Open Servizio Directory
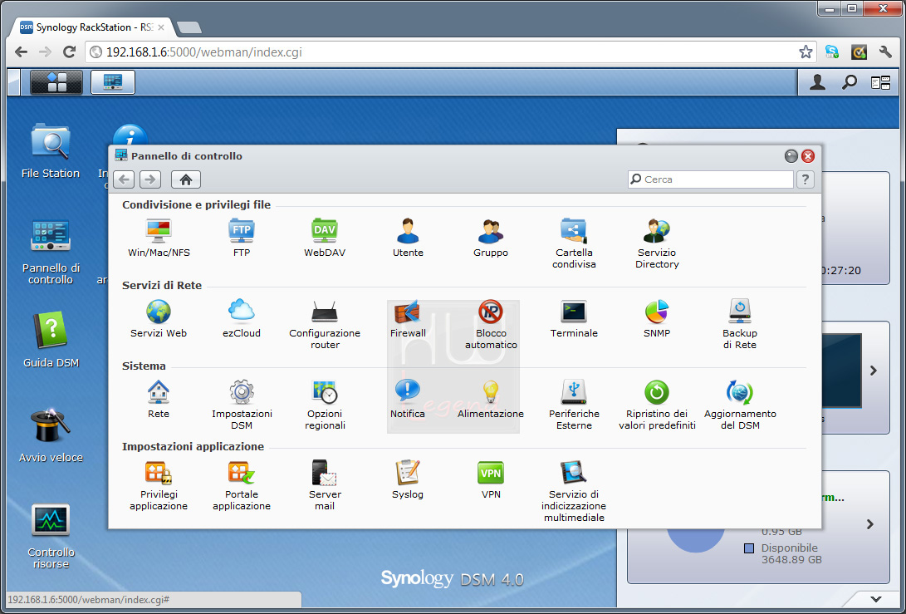 click(x=657, y=243)
